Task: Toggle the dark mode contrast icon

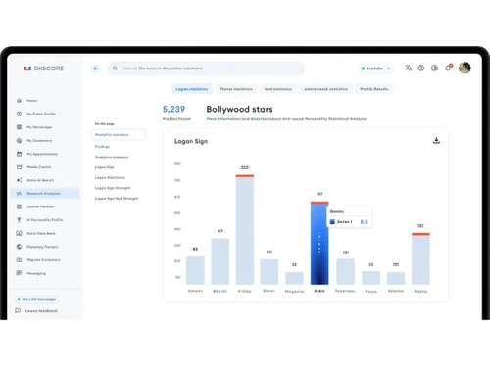Action: 434,68
